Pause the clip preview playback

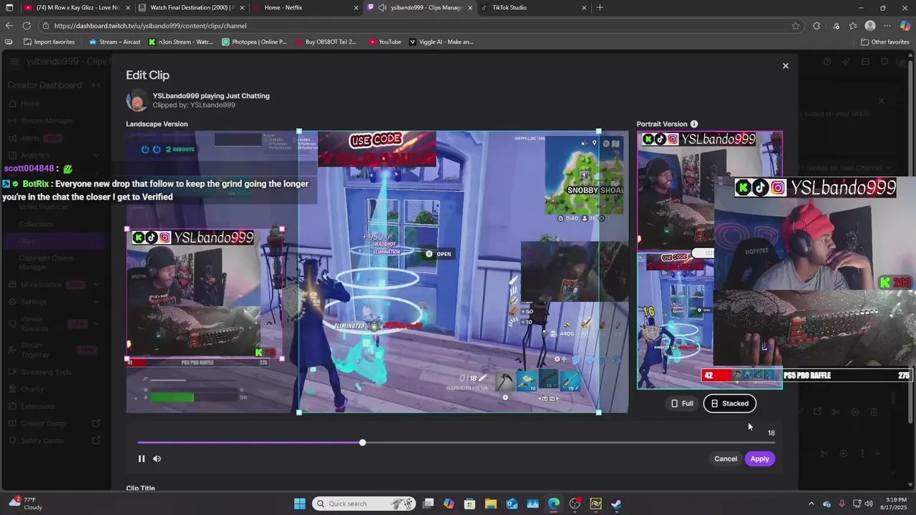click(142, 458)
